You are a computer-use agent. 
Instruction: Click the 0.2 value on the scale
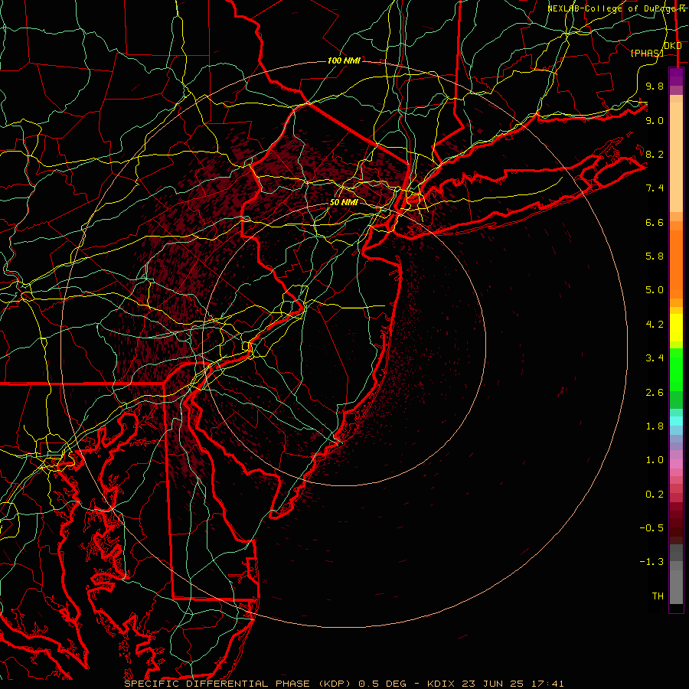pyautogui.click(x=655, y=495)
